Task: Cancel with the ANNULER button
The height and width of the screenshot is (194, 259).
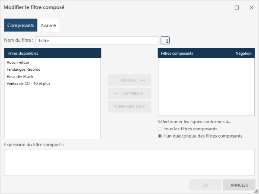Action: tap(239, 185)
